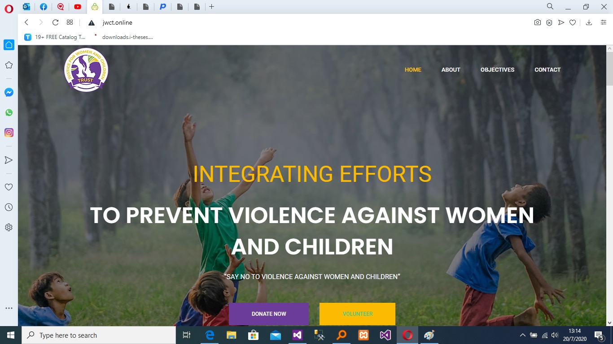Launch Instagram in the sidebar
613x344 pixels.
tap(9, 133)
